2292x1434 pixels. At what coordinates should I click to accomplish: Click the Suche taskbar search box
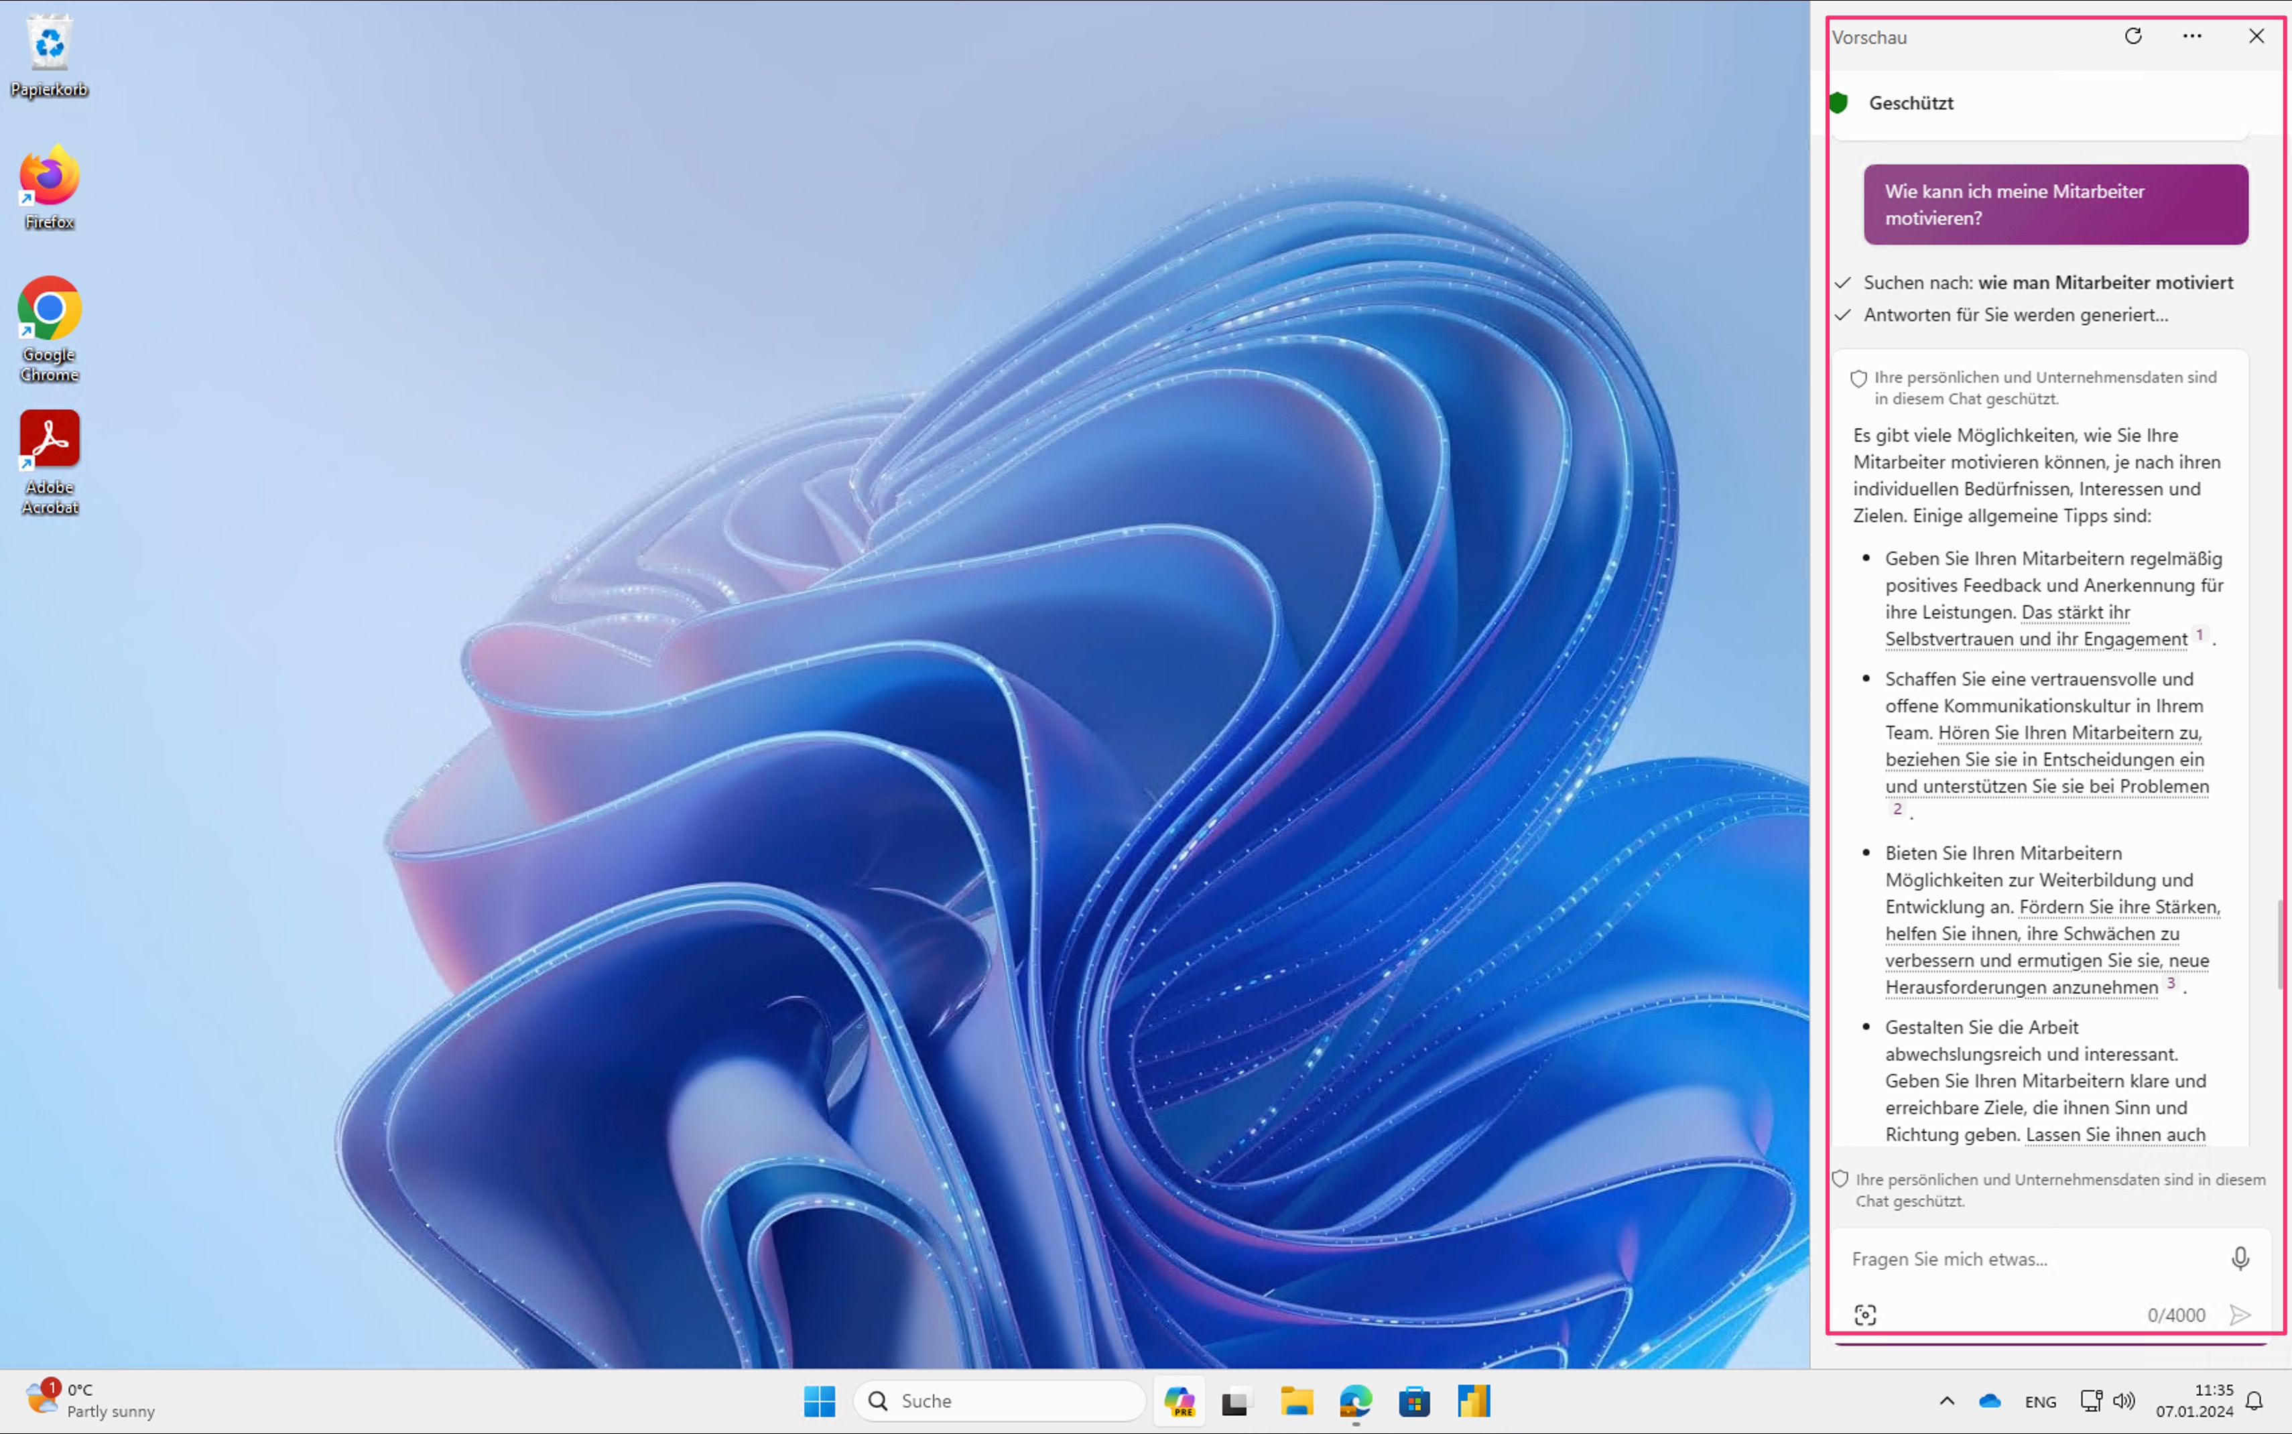1001,1400
